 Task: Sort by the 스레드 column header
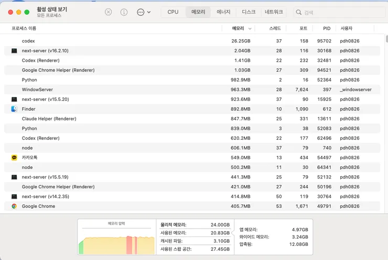[x=275, y=28]
